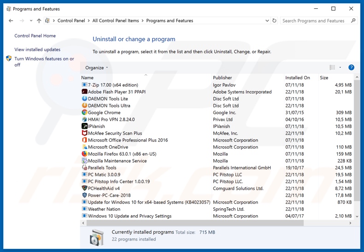Screen dimensions: 364x252
Task: Open Turn Windows features on or off
Action: (x=44, y=62)
